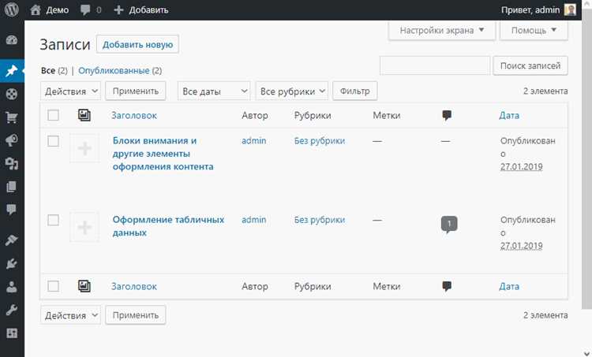Open the Settings sliders sidebar icon
This screenshot has width=592, height=357.
point(12,333)
